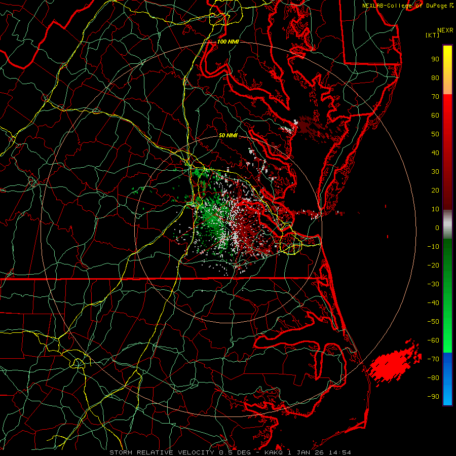Pick the blue segment at the color bar bottom
456x456 pixels.
(447, 379)
